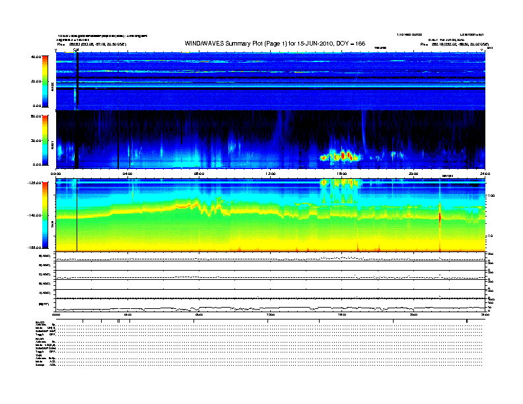
Task: Click 16:00 tick label below RAD1 panel
Action: tap(342, 174)
